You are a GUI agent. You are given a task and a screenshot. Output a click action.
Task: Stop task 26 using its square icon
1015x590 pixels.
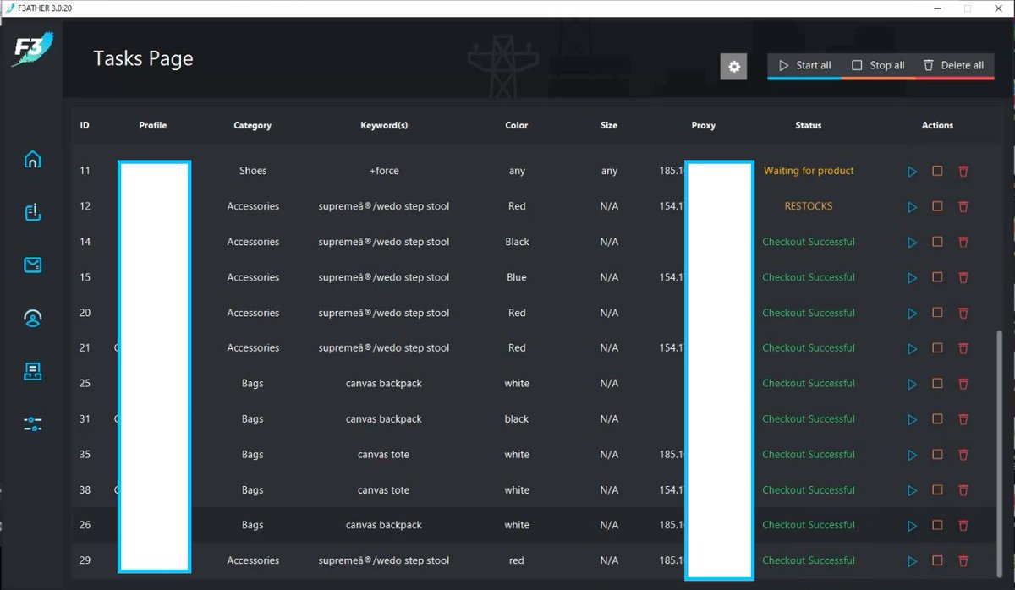point(937,525)
